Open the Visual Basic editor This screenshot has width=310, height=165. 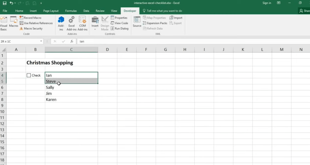point(4,23)
